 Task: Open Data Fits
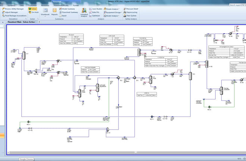coord(94,12)
